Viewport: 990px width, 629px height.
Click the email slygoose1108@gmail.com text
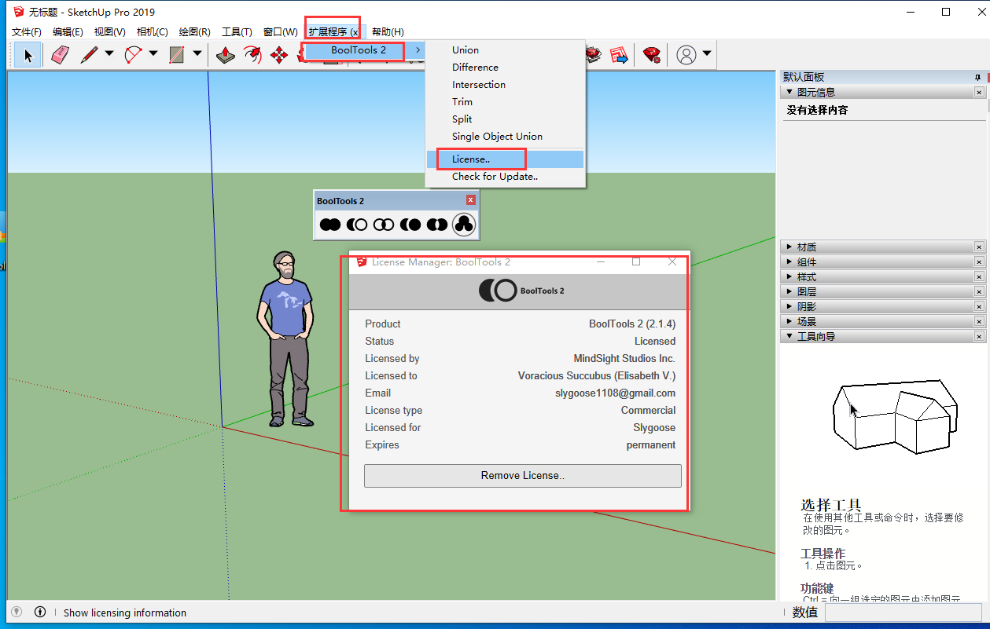(x=615, y=393)
